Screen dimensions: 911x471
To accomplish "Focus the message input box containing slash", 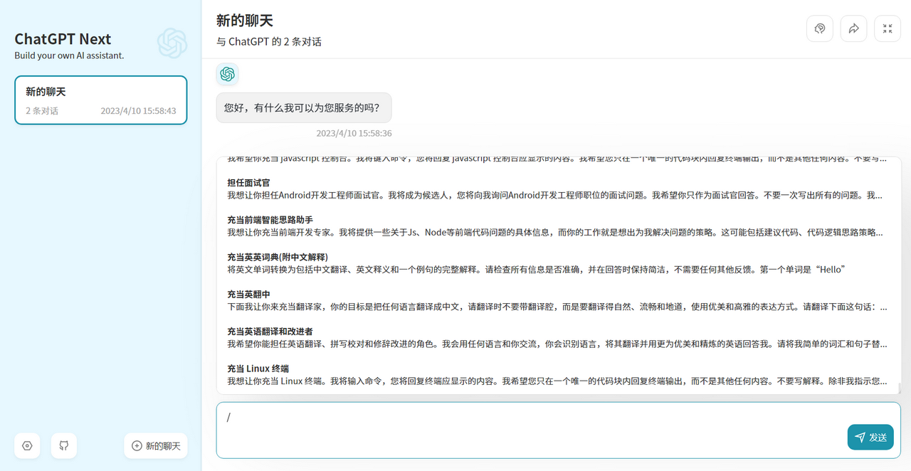I will [x=527, y=430].
